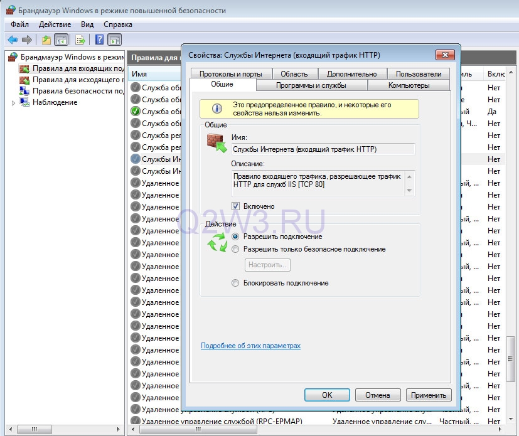Click the rules list horizontal scrollbar thumb
Image resolution: width=519 pixels, height=436 pixels.
198,429
